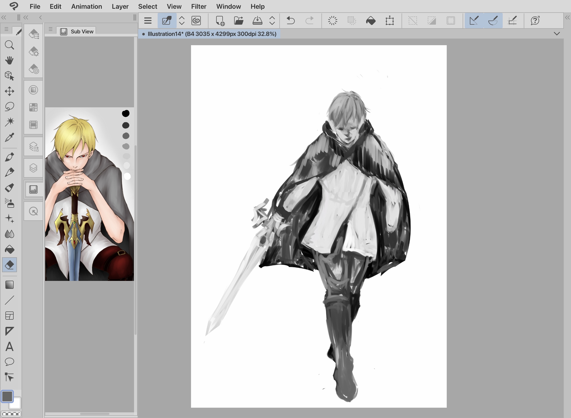Save the illustration with save icon
This screenshot has height=418, width=571.
pyautogui.click(x=258, y=21)
